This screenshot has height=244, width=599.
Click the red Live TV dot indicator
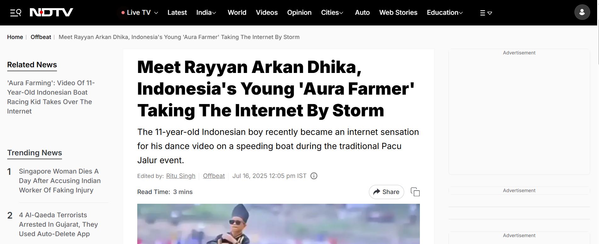click(x=123, y=13)
